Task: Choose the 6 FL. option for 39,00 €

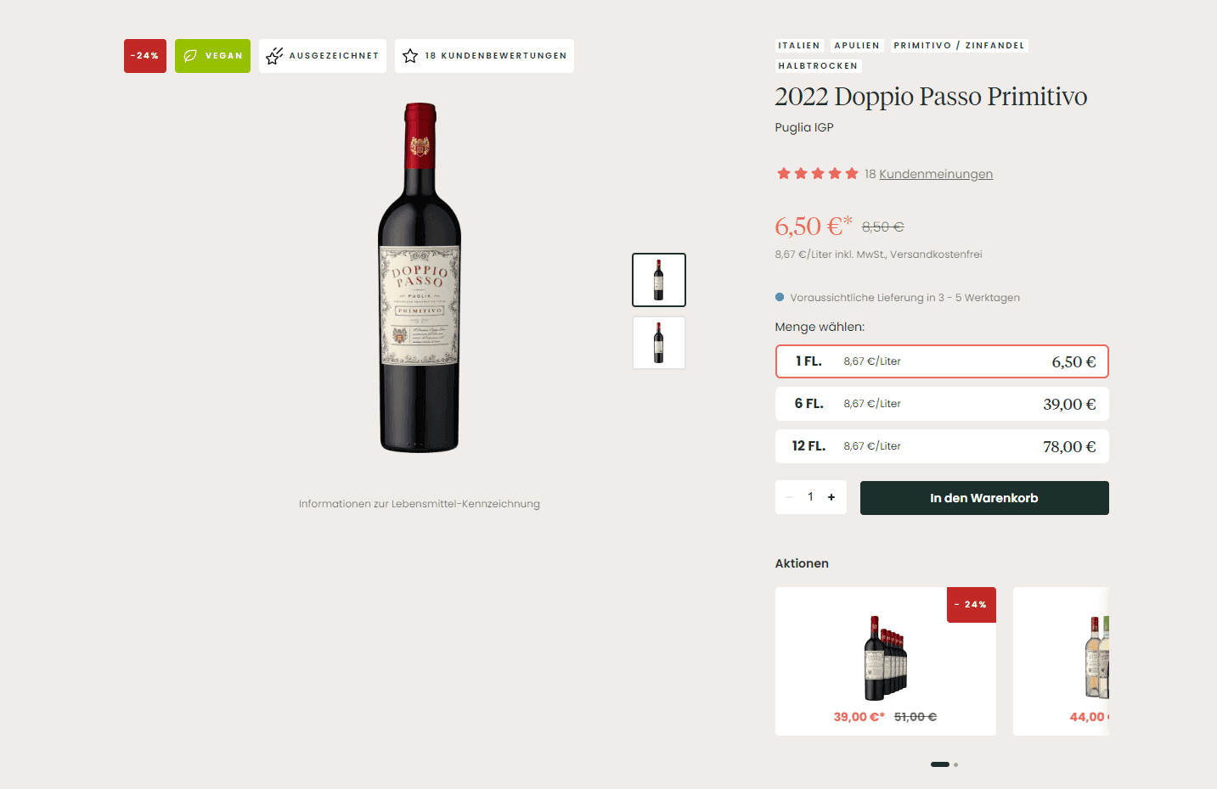Action: (x=942, y=404)
